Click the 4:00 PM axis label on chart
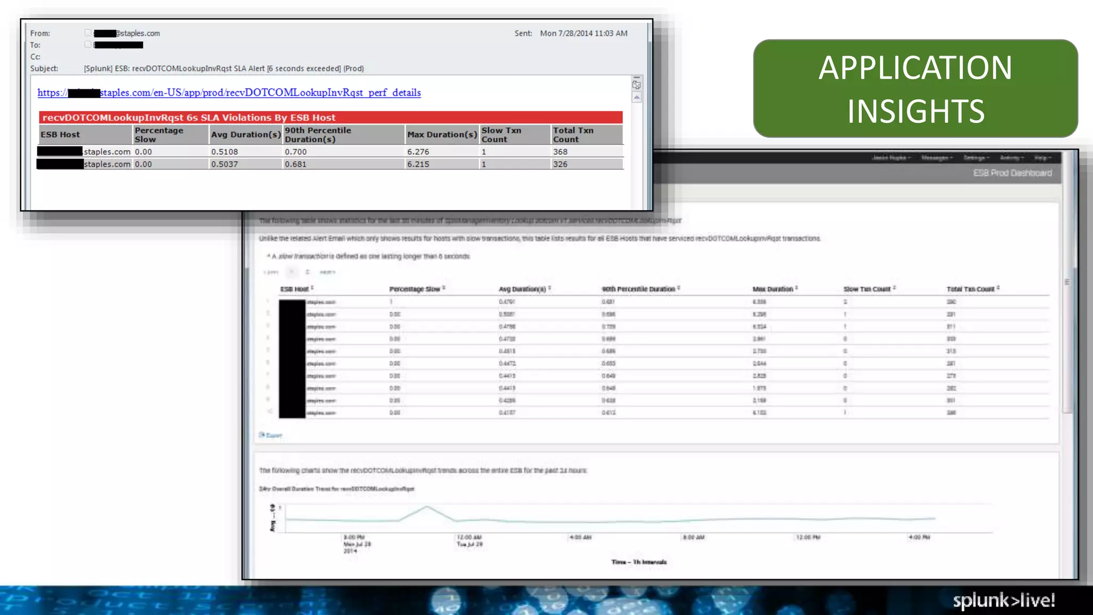This screenshot has width=1093, height=615. pos(919,537)
